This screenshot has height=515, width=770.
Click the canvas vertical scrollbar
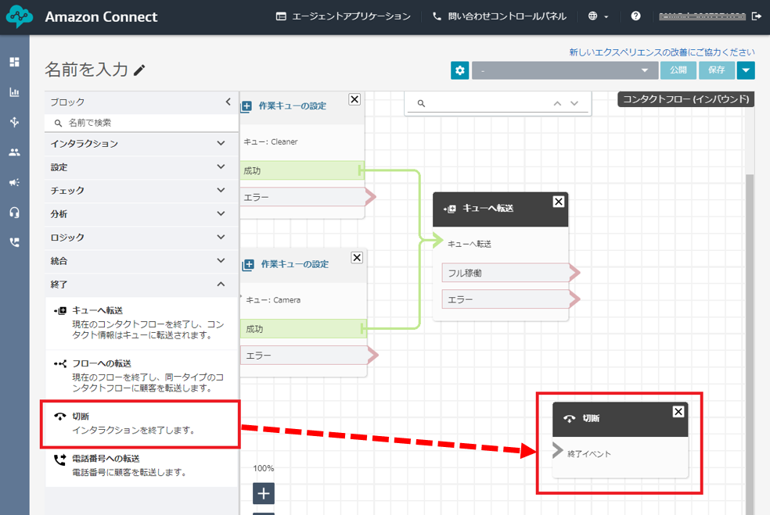750,343
